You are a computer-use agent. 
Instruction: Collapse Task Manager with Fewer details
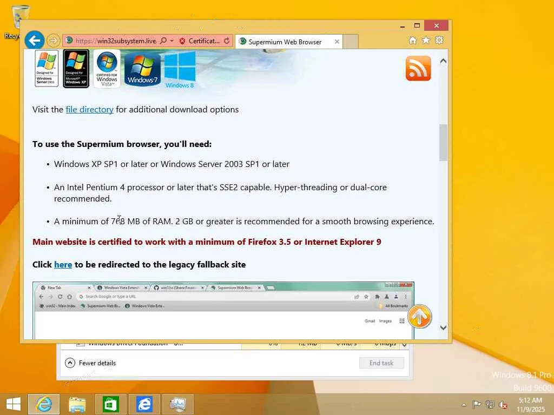coord(90,363)
